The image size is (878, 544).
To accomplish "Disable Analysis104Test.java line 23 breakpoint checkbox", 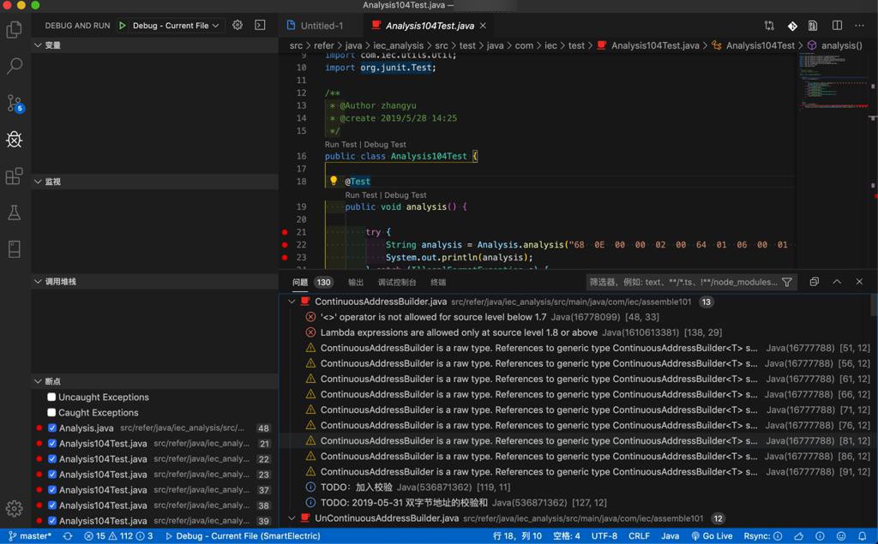I will (52, 475).
